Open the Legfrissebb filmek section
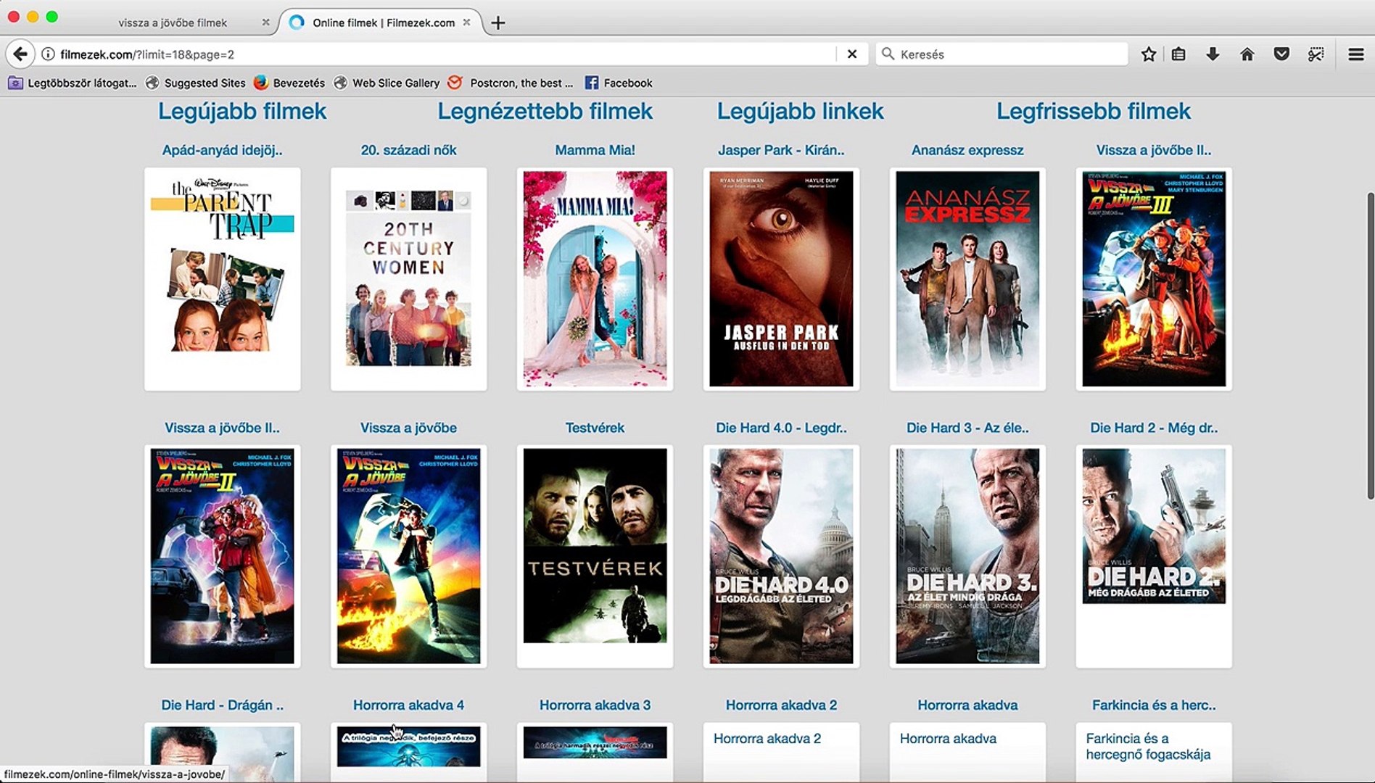Viewport: 1375px width, 783px height. 1094,111
